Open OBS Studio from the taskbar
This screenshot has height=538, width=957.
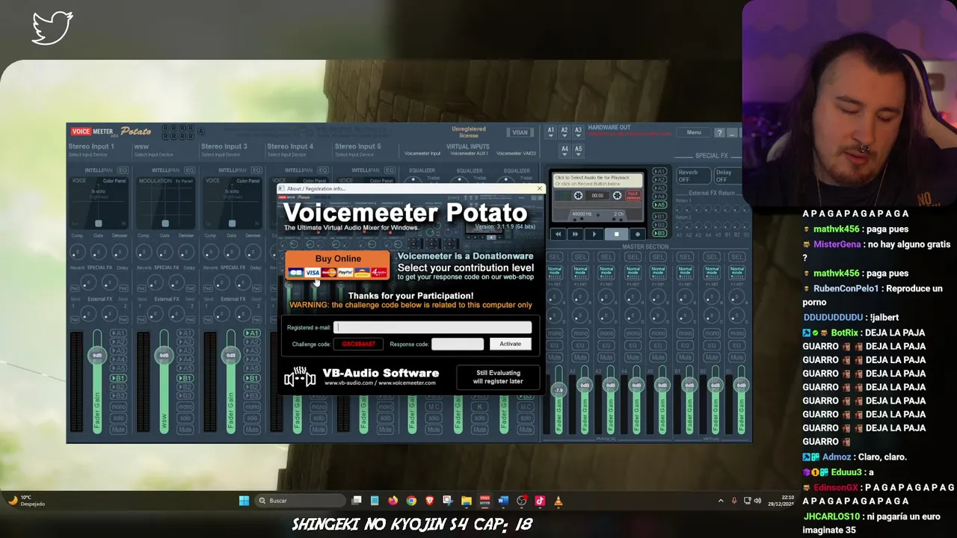(x=521, y=501)
